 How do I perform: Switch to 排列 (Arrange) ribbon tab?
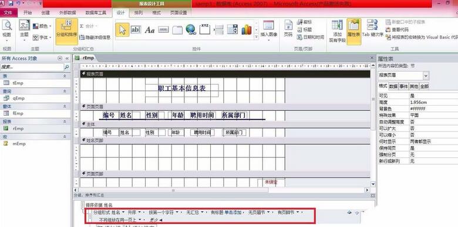pos(139,12)
